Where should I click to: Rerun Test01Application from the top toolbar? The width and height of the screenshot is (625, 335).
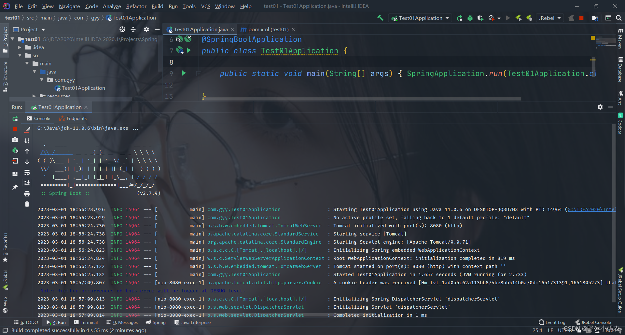459,18
